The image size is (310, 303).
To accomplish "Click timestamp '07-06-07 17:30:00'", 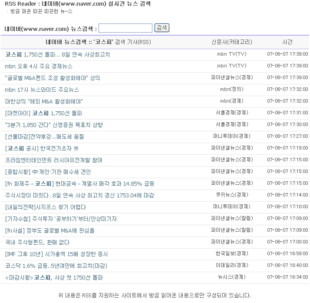I will coord(287,124).
